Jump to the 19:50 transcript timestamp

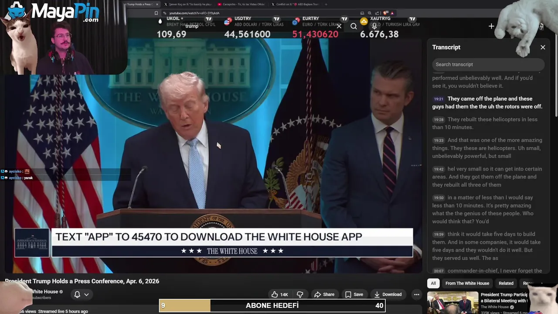click(x=439, y=198)
